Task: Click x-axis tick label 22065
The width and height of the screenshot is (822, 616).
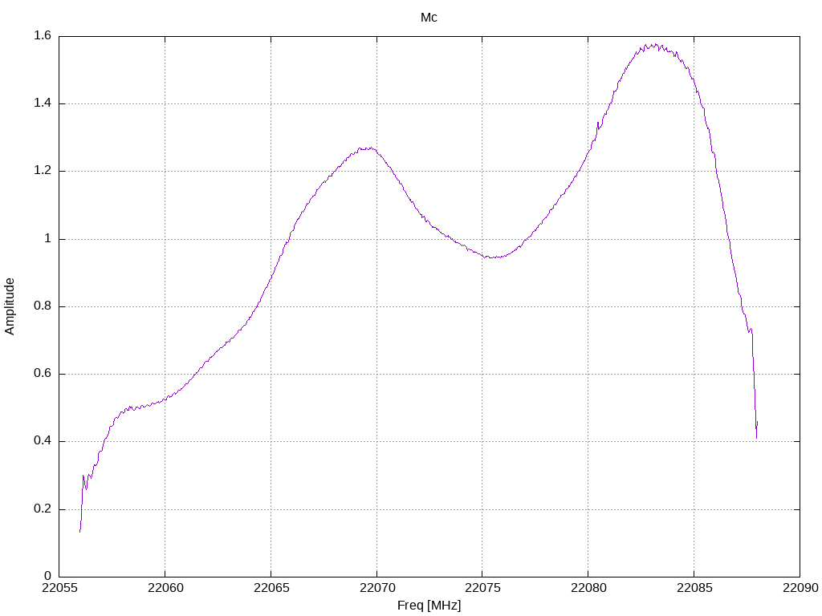Action: [x=271, y=588]
